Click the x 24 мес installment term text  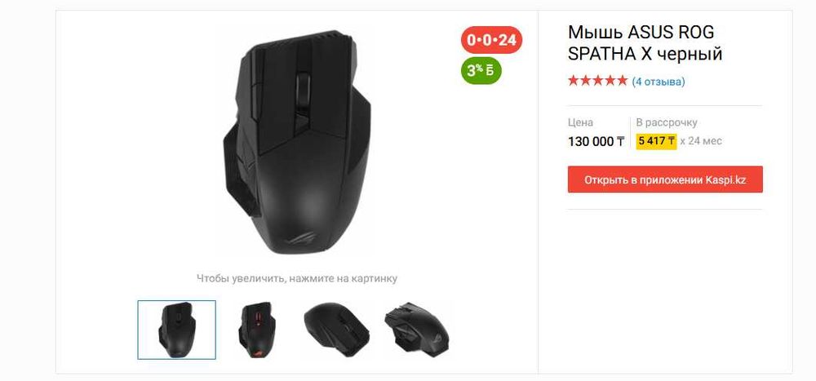(x=701, y=141)
